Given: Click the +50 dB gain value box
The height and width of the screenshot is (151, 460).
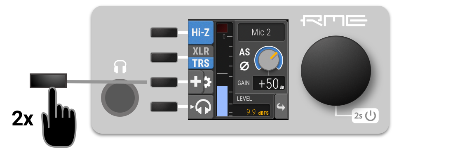Looking at the screenshot, I should [269, 83].
